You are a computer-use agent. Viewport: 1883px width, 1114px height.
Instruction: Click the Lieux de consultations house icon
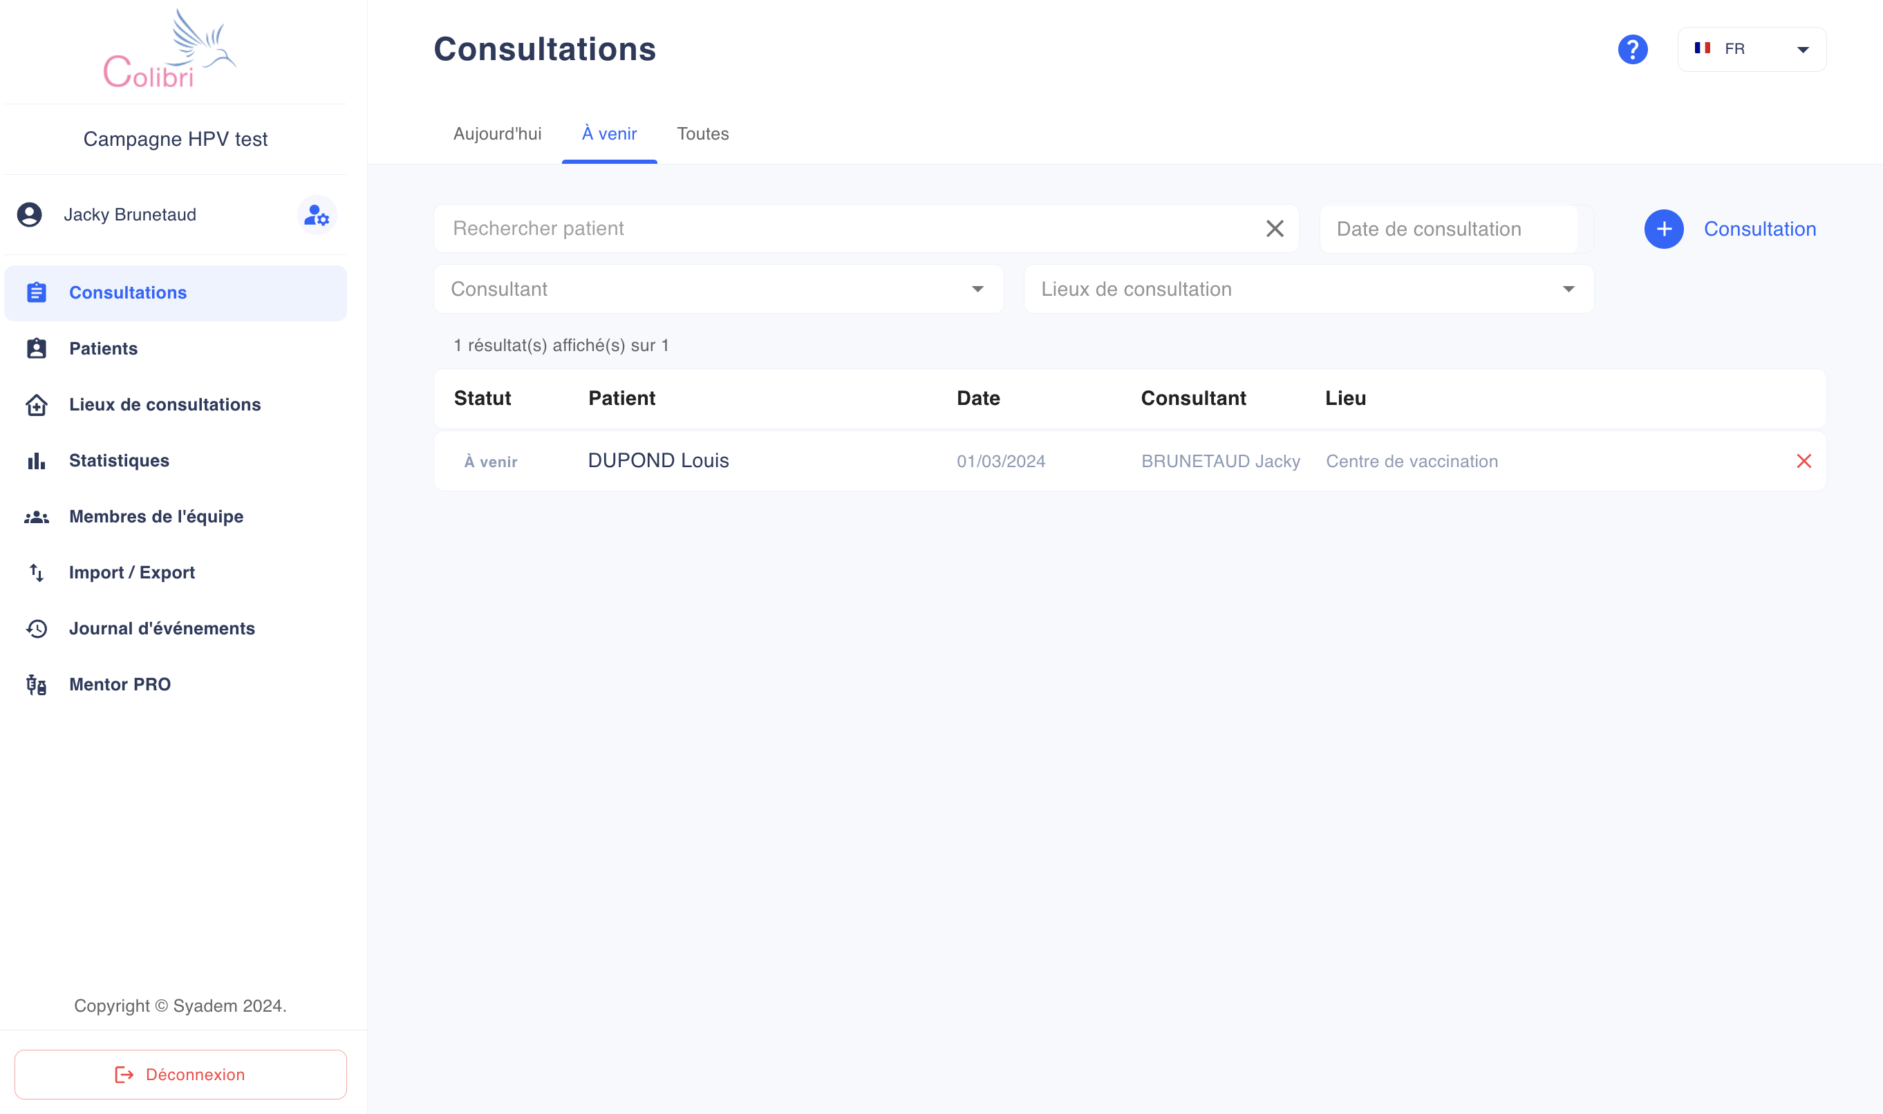point(37,404)
